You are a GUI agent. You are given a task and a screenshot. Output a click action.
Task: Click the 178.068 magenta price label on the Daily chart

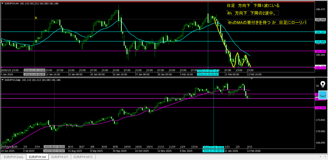[x=321, y=108]
